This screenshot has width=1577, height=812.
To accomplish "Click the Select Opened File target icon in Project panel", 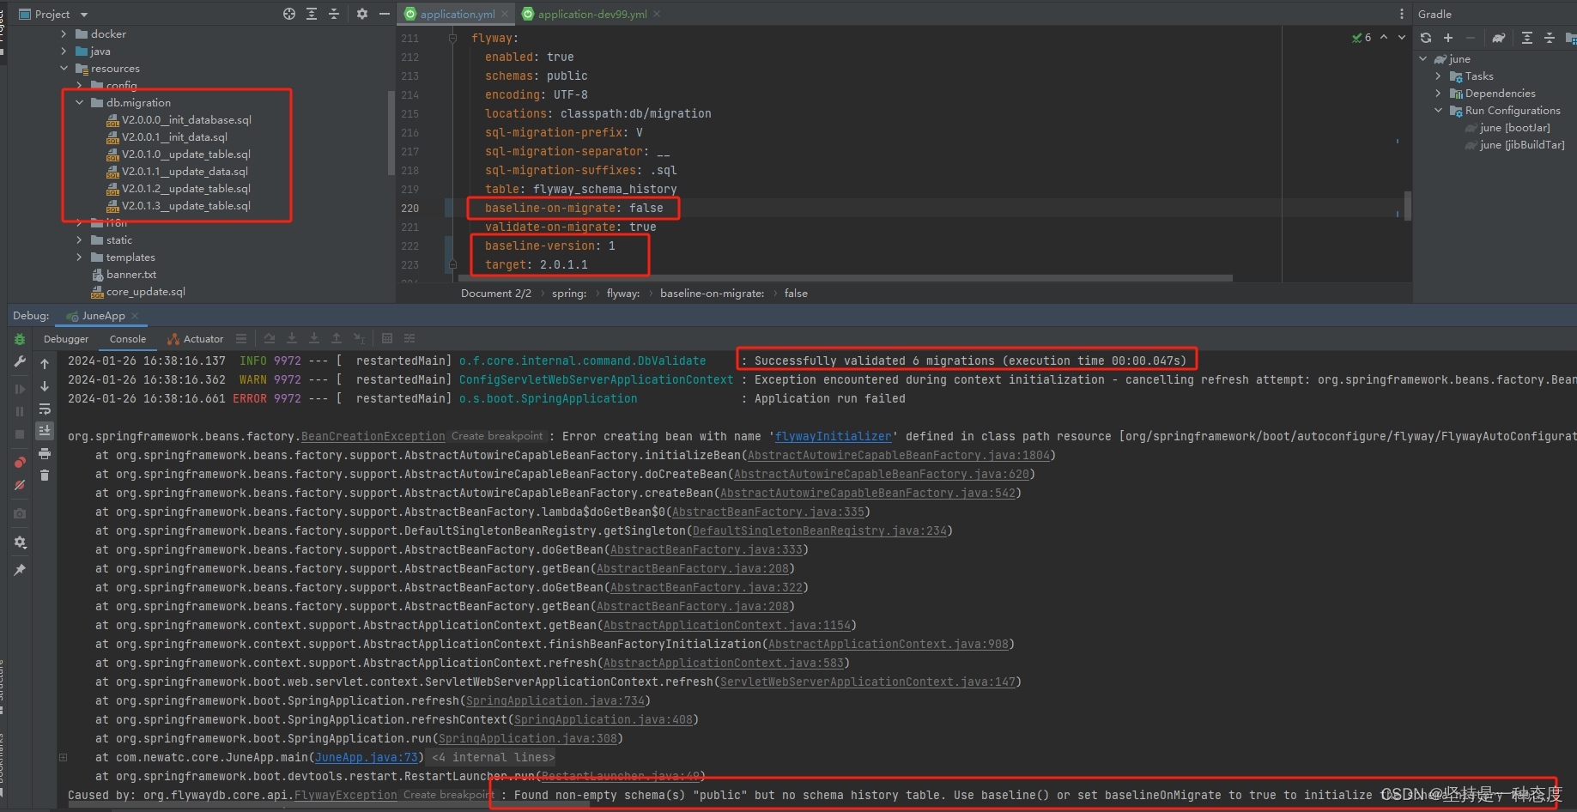I will [x=289, y=14].
